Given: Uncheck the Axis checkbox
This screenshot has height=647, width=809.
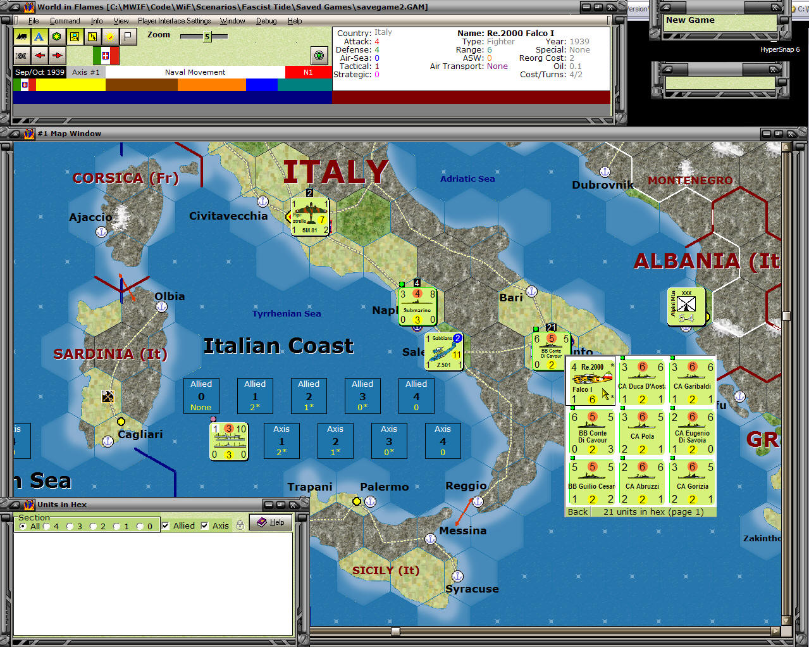Looking at the screenshot, I should [205, 525].
